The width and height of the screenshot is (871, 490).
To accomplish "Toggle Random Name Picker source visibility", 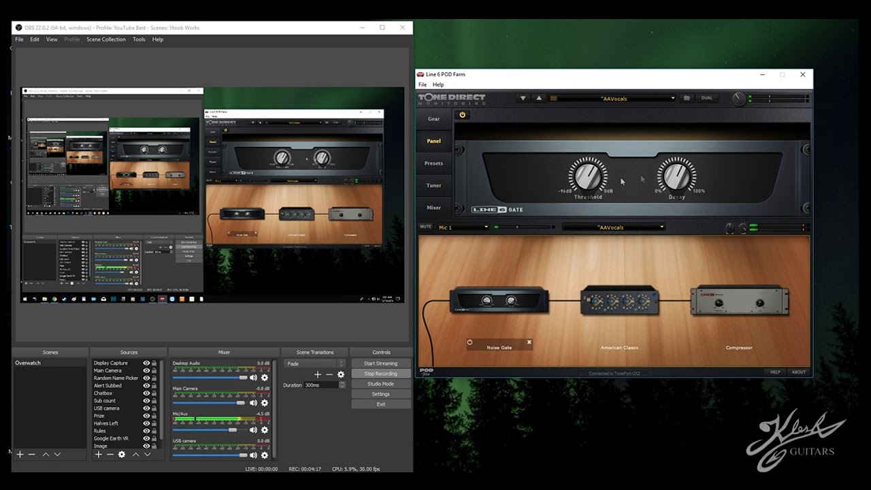I will click(x=146, y=378).
